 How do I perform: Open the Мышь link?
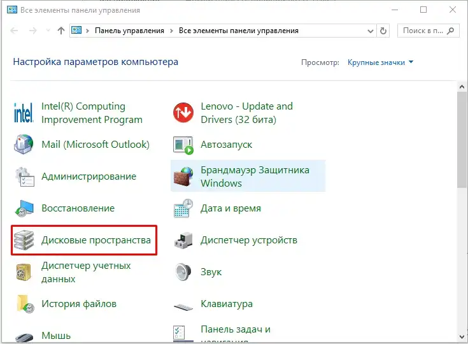(56, 336)
